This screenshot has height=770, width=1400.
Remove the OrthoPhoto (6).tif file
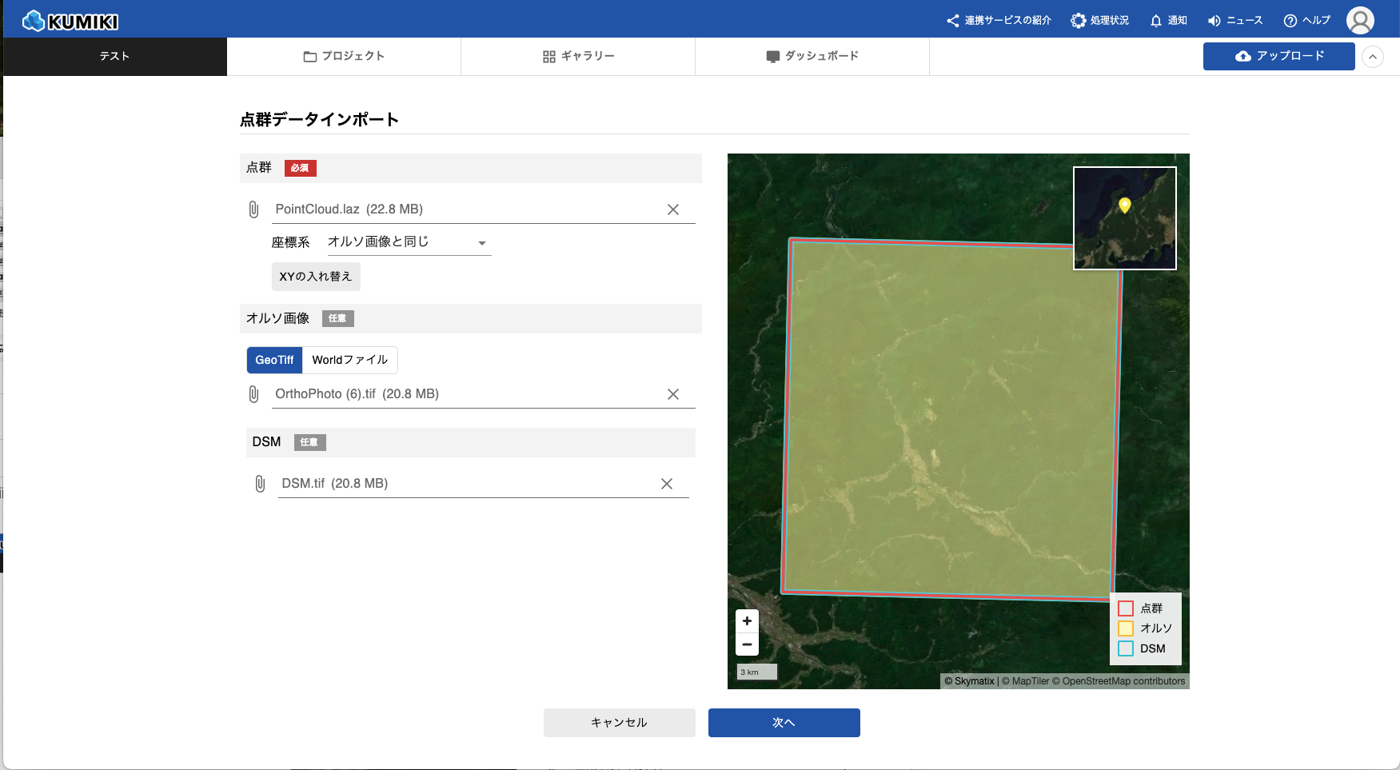click(673, 394)
